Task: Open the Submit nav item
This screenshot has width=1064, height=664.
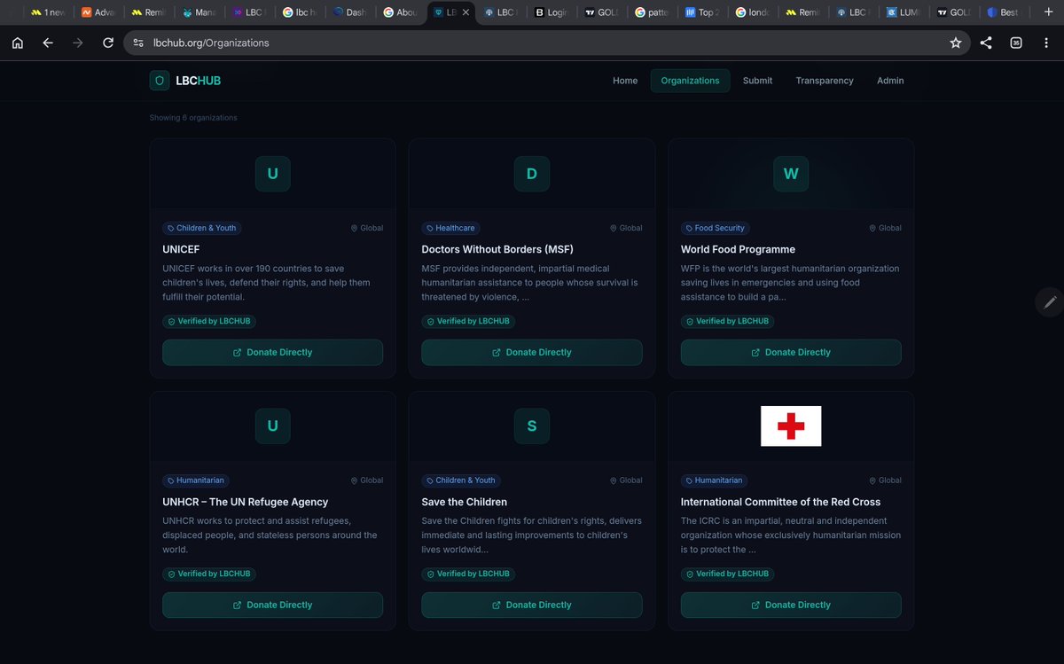Action: pyautogui.click(x=757, y=81)
